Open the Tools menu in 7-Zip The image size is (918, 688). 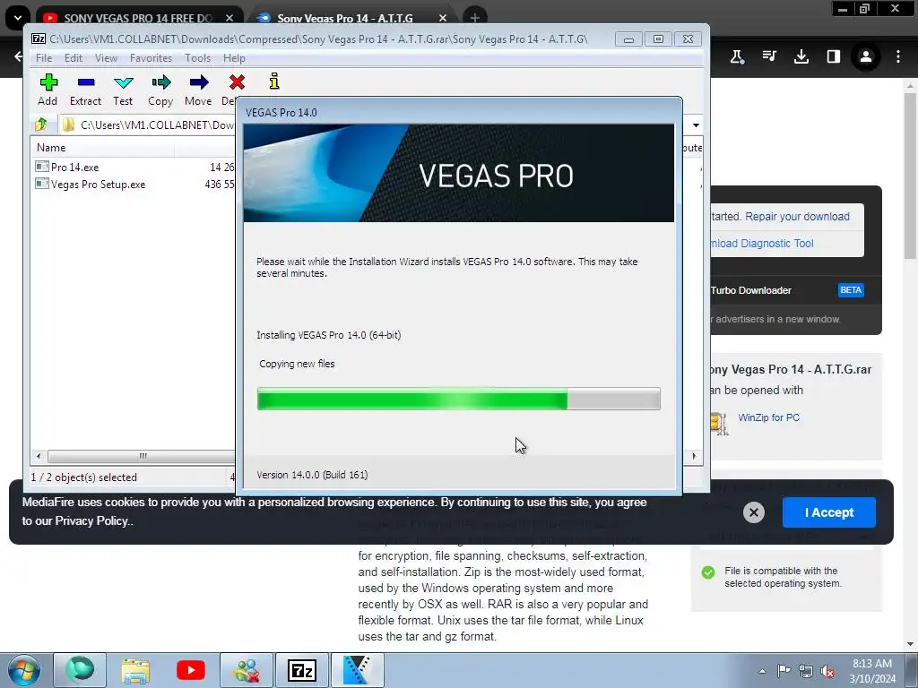197,58
